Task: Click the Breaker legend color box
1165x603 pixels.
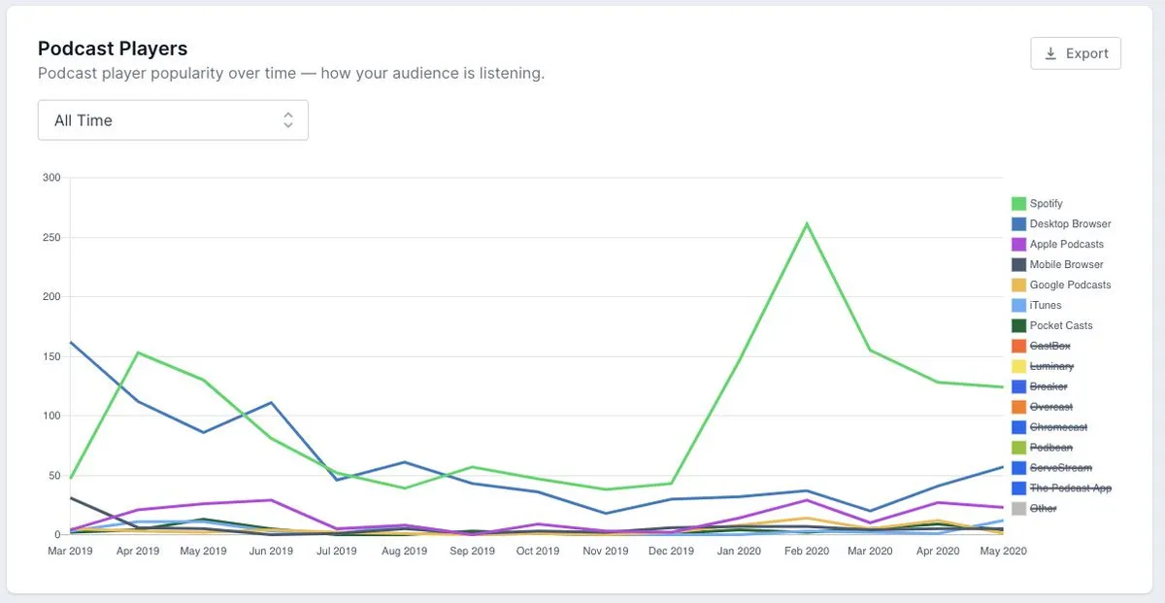Action: tap(1019, 387)
